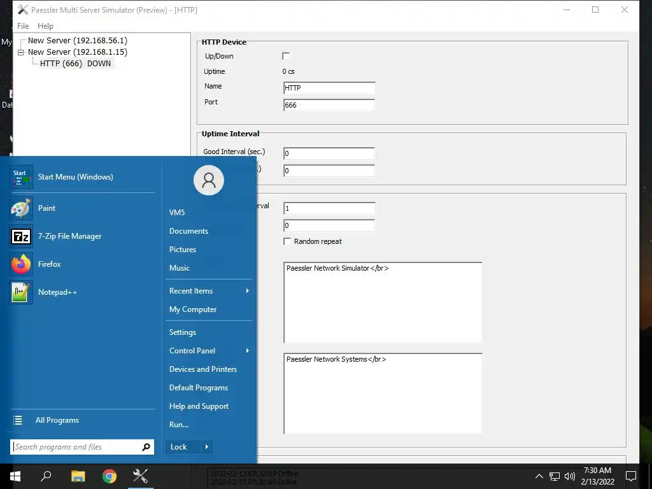Click the input field below Good Interval
Viewport: 652px width, 489px height.
pyautogui.click(x=329, y=171)
